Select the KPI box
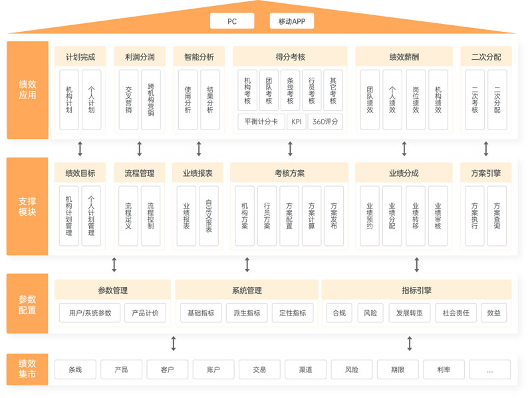The image size is (532, 398). coord(297,122)
